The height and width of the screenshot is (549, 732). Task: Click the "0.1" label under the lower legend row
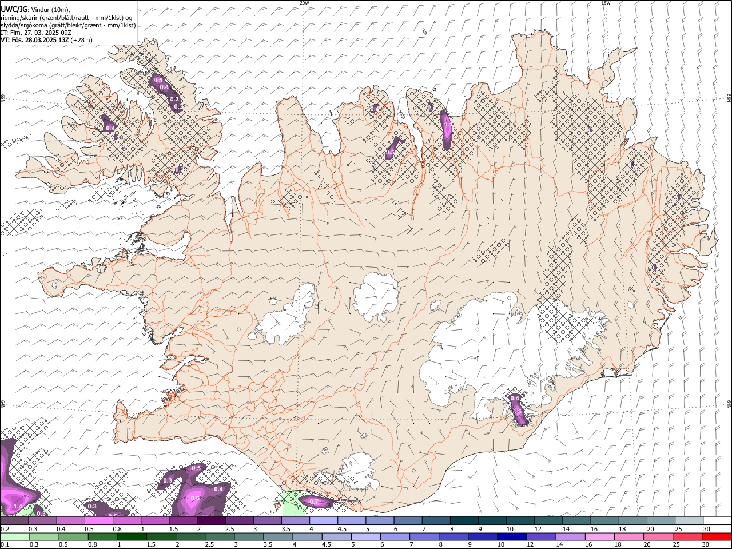coord(5,544)
